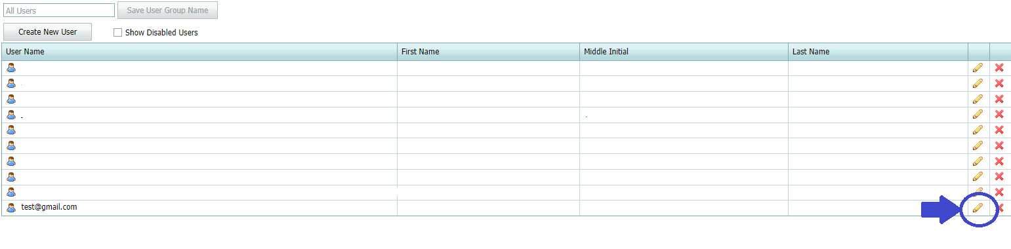Remove the fourth user via its red X

click(x=999, y=114)
